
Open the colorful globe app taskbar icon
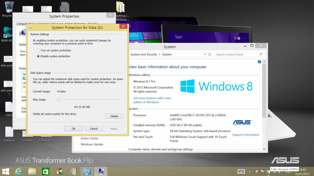click(x=59, y=171)
